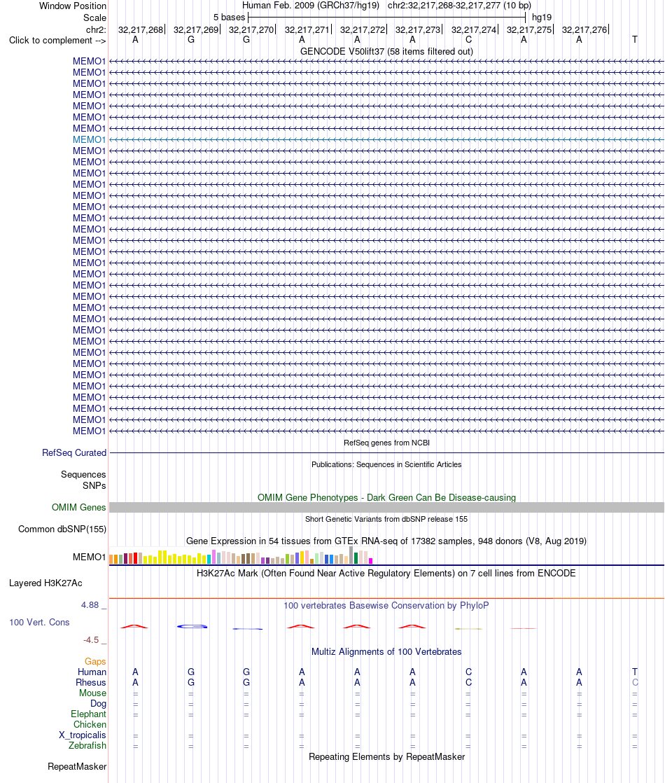This screenshot has width=665, height=783.
Task: Open 'RefSeq genes from NCBI' track title
Action: (x=386, y=443)
